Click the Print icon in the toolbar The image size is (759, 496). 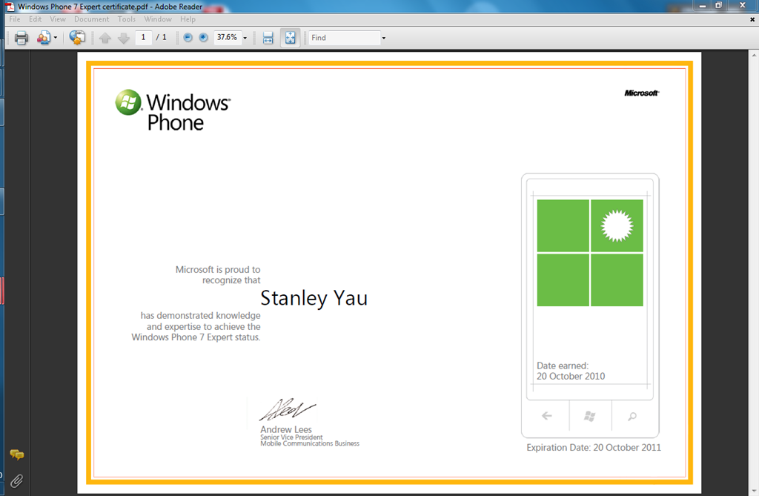(21, 38)
